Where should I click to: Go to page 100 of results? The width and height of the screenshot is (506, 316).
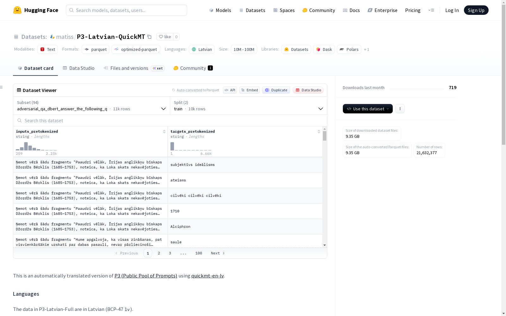199,253
